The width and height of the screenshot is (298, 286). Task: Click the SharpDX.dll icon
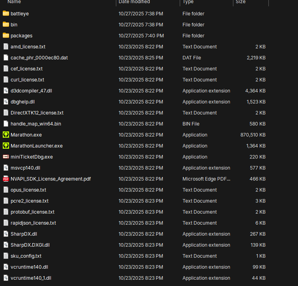point(6,234)
